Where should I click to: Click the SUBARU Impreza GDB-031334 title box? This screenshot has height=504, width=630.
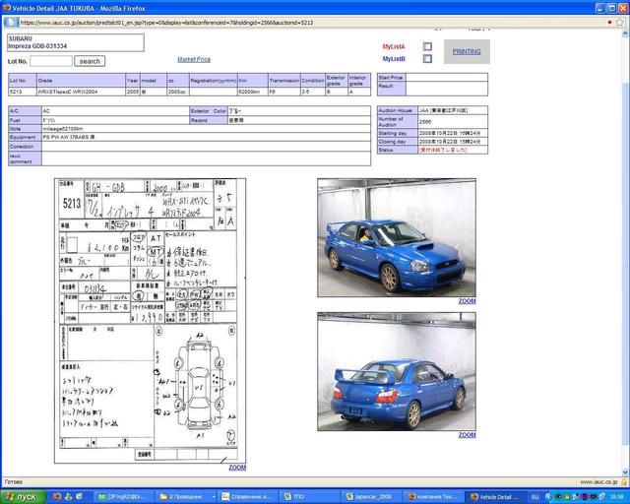(76, 42)
